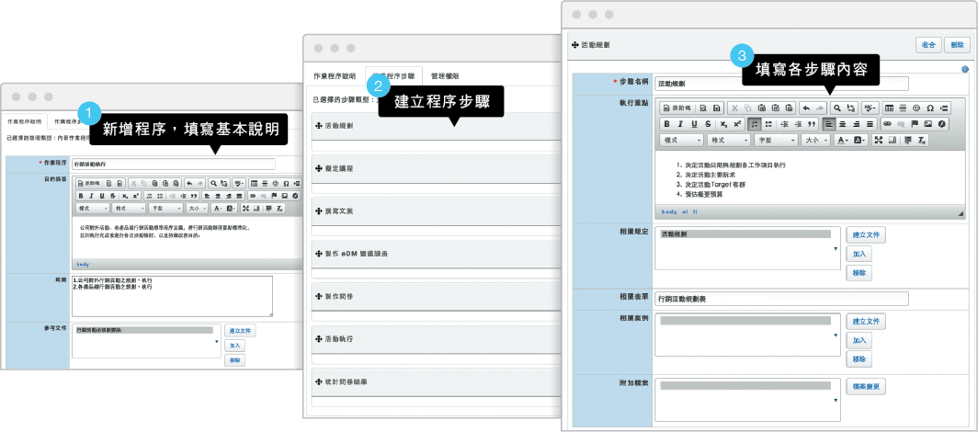The image size is (978, 432).
Task: Click 刪除 button in the 活動規劃 window
Action: [957, 45]
